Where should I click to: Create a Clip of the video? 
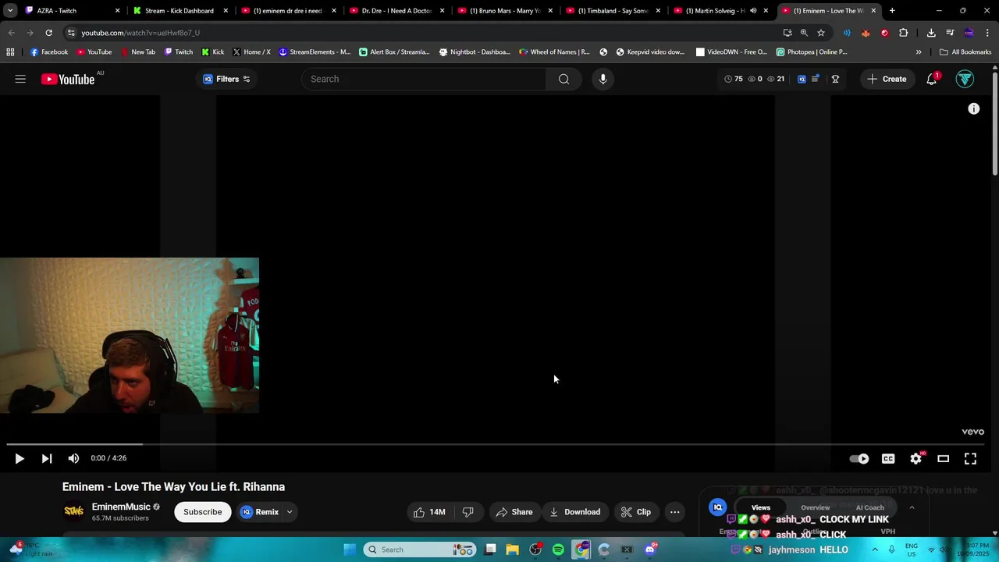tap(635, 512)
